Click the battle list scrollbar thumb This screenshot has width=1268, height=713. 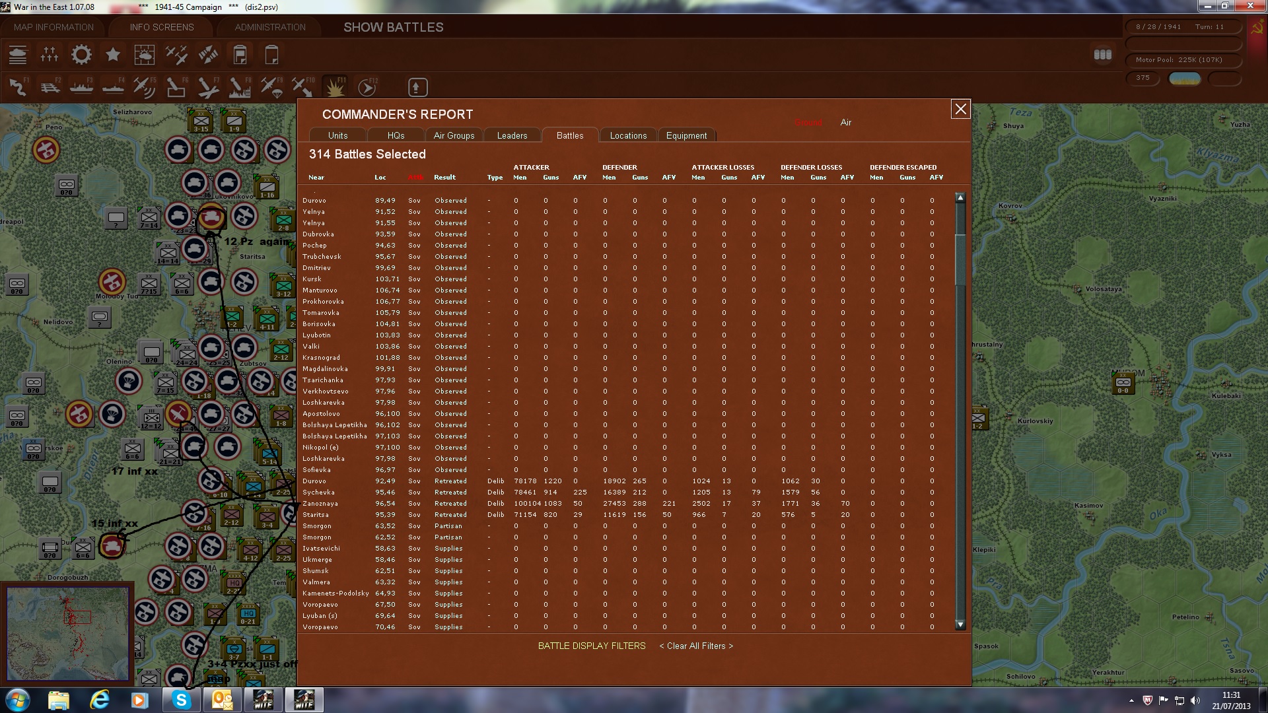960,259
